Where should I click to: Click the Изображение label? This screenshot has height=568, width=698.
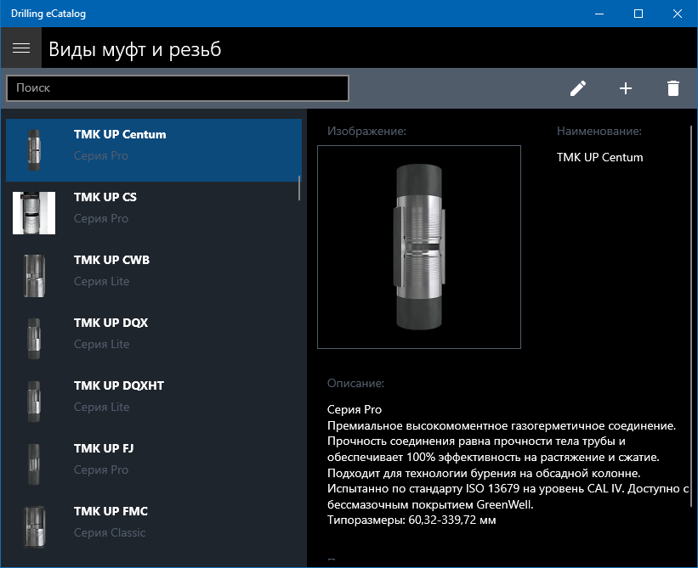(x=366, y=131)
